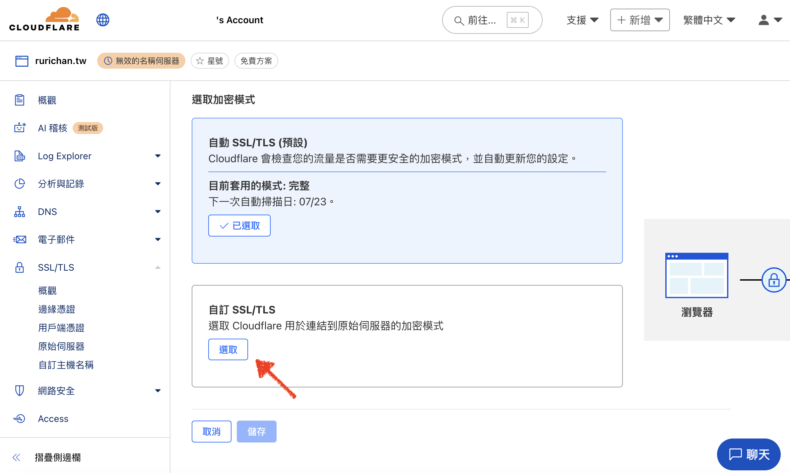Click the browser window illustration
The width and height of the screenshot is (790, 473).
pos(697,275)
